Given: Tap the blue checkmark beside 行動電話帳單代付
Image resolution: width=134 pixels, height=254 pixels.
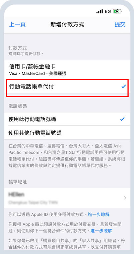Looking at the screenshot, I should [x=124, y=87].
